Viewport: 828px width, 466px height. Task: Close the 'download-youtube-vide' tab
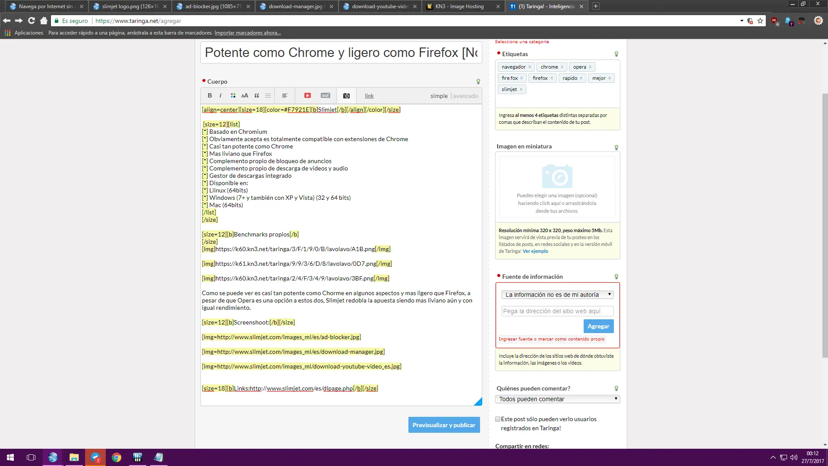tap(415, 6)
